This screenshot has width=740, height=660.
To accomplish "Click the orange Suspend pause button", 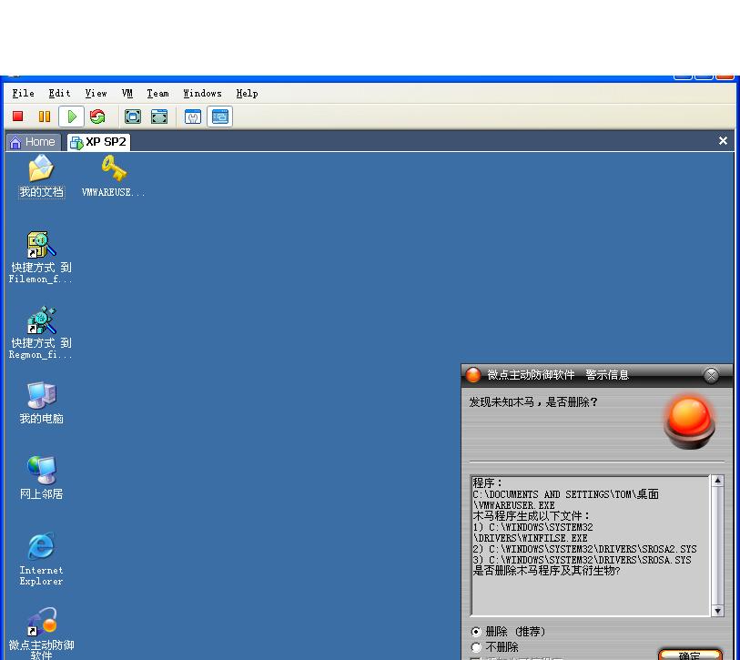I will pos(45,117).
